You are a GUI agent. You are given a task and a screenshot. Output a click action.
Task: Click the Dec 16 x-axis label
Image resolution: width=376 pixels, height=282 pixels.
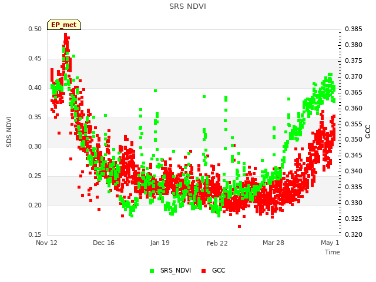click(103, 243)
